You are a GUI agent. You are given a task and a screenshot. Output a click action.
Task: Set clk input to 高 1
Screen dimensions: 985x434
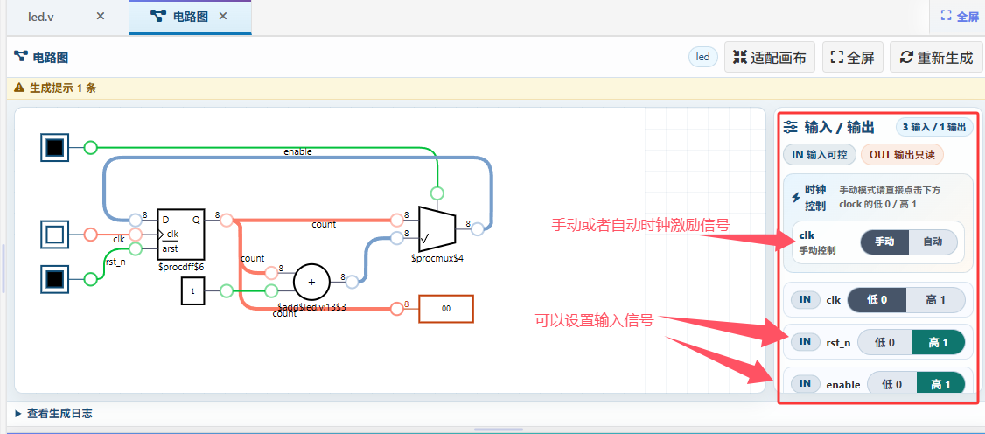tap(935, 300)
